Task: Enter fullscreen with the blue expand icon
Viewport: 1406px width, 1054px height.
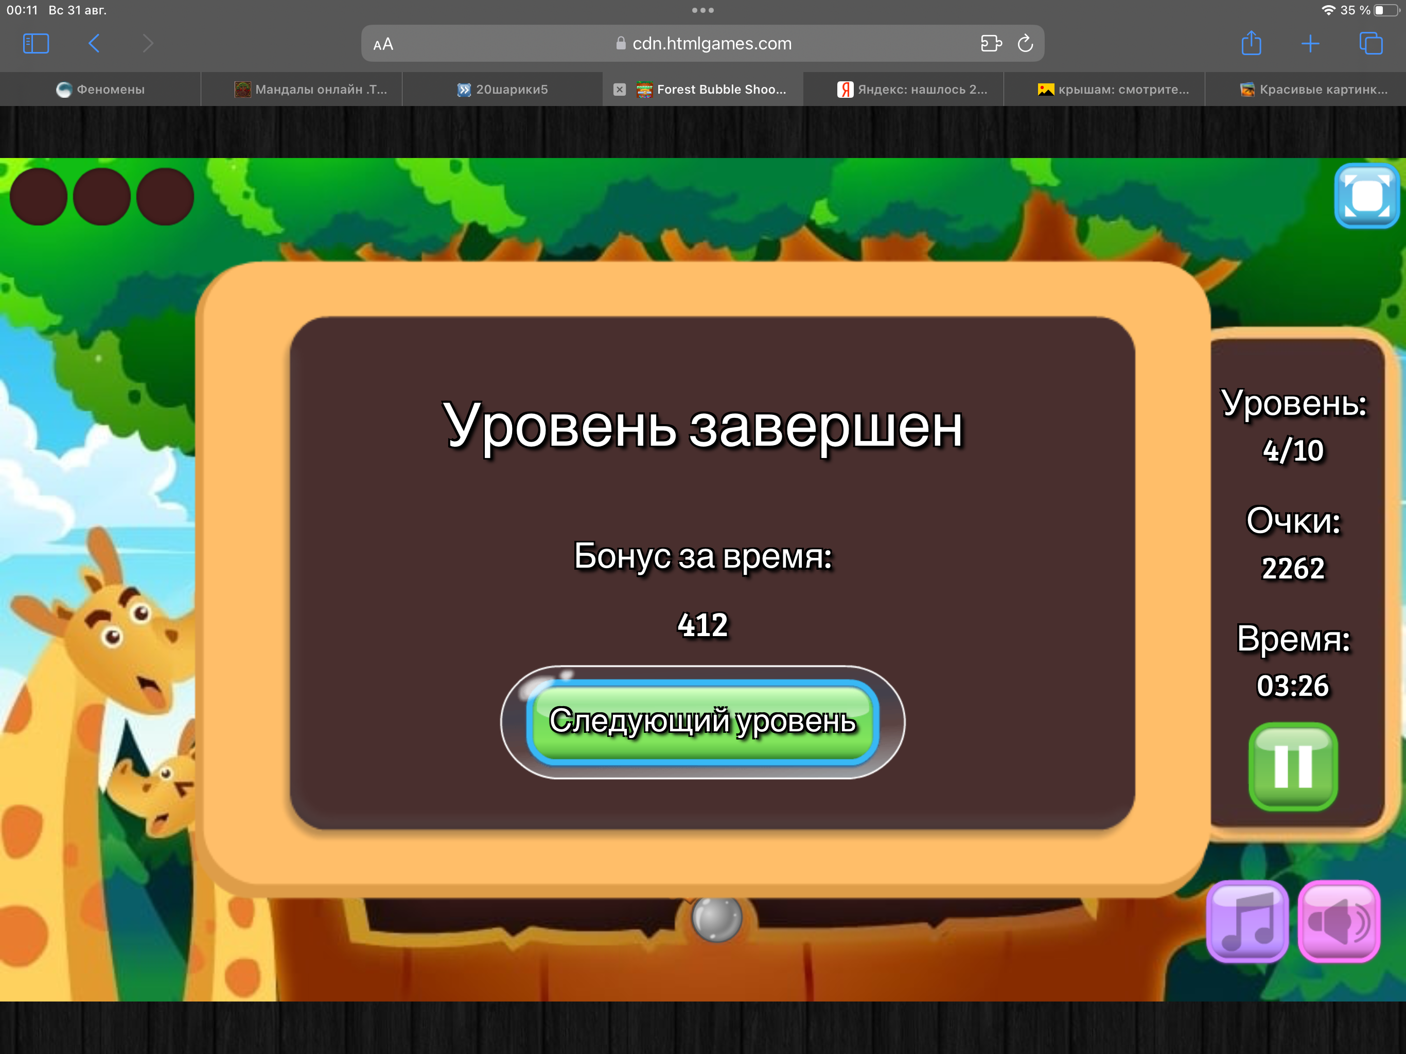Action: point(1366,196)
